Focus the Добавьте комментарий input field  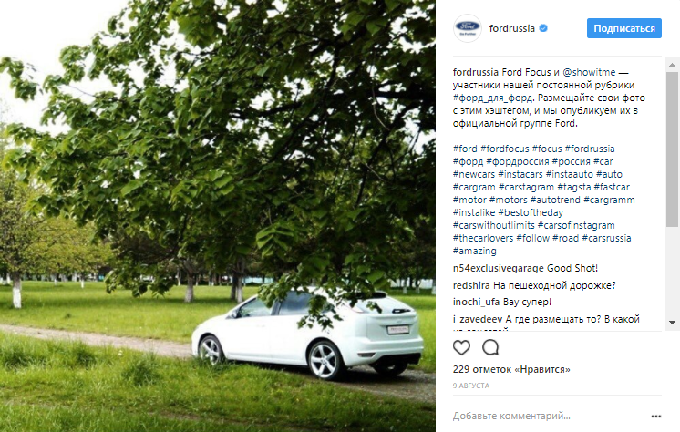pos(549,416)
